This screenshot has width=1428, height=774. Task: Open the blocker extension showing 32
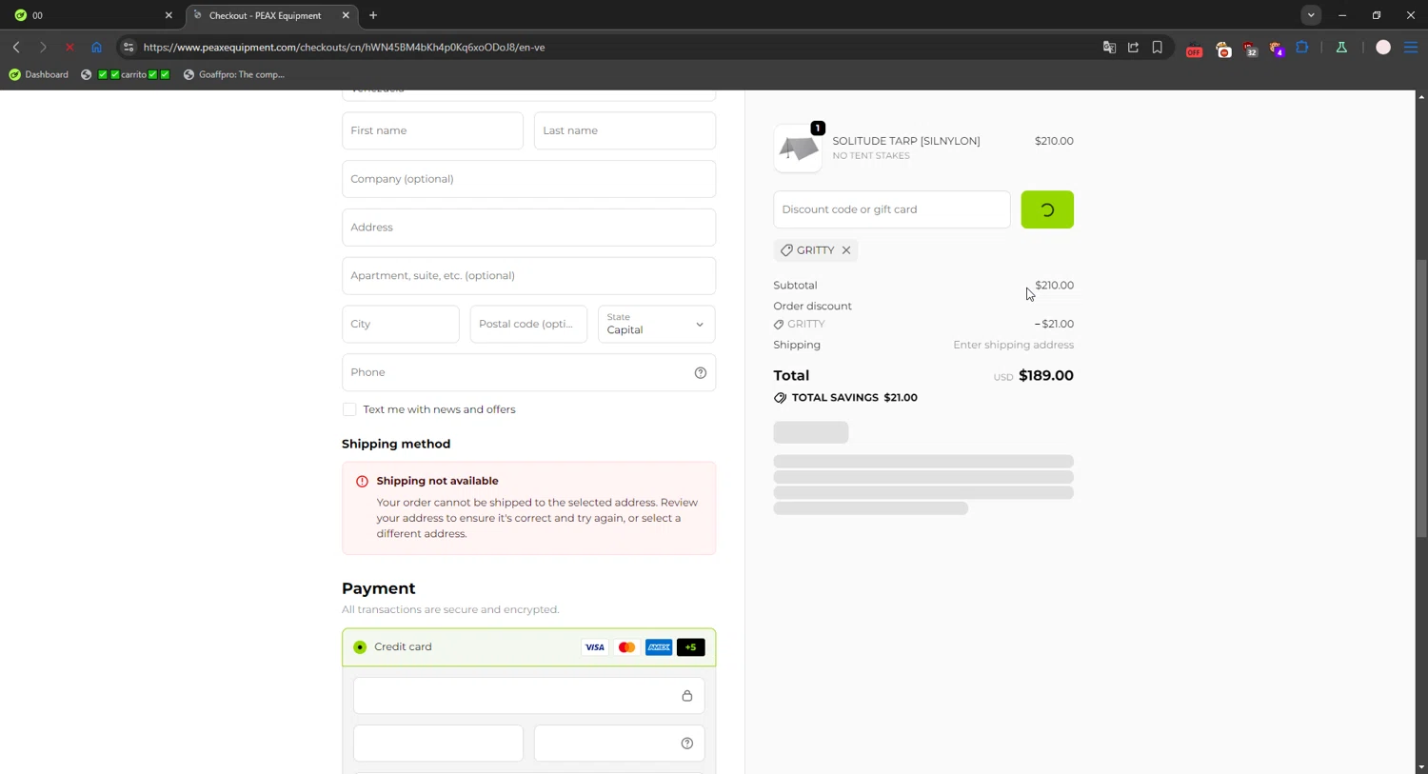[x=1250, y=48]
